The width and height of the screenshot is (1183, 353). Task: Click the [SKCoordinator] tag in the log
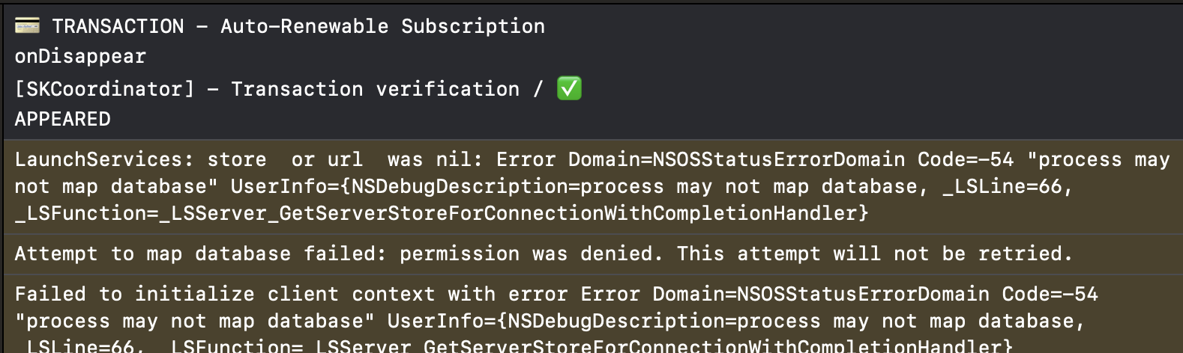coord(104,90)
